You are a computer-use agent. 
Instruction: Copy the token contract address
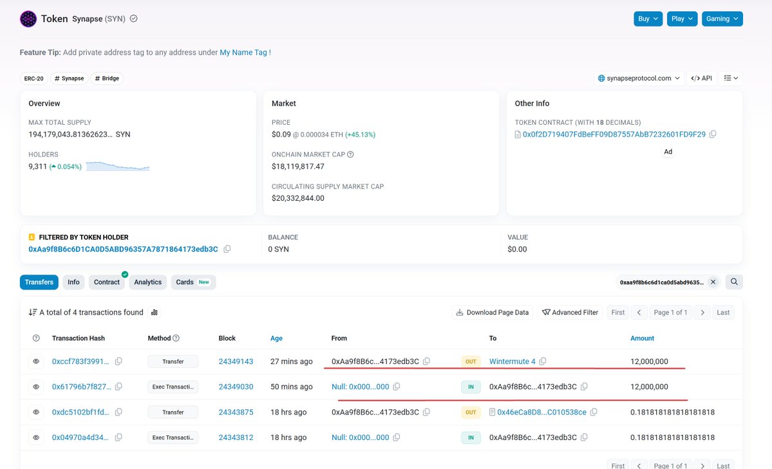(713, 134)
